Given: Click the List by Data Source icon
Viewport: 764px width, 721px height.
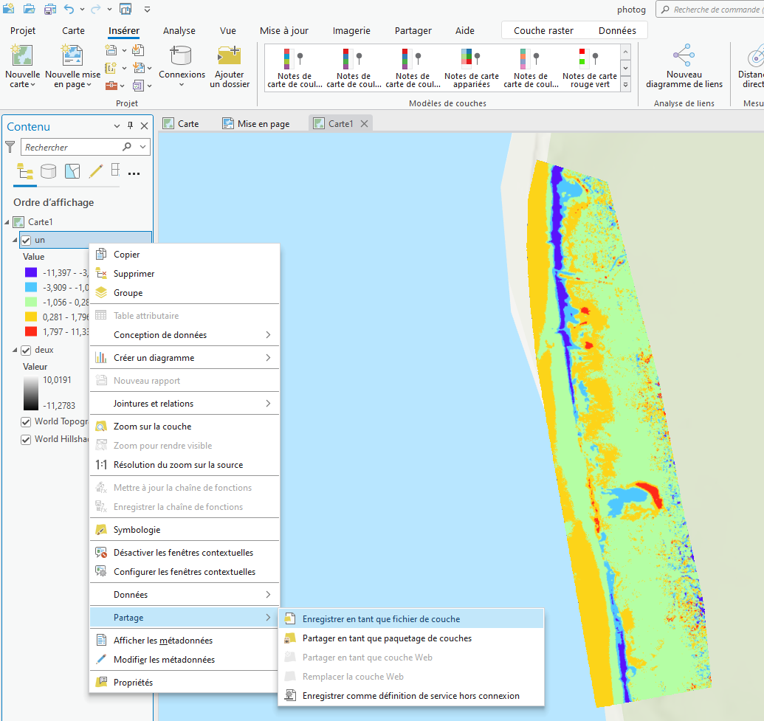Looking at the screenshot, I should [x=48, y=172].
